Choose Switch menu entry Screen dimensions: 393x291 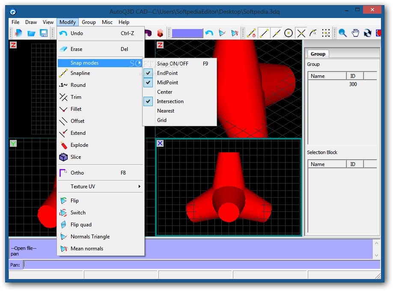coord(101,213)
